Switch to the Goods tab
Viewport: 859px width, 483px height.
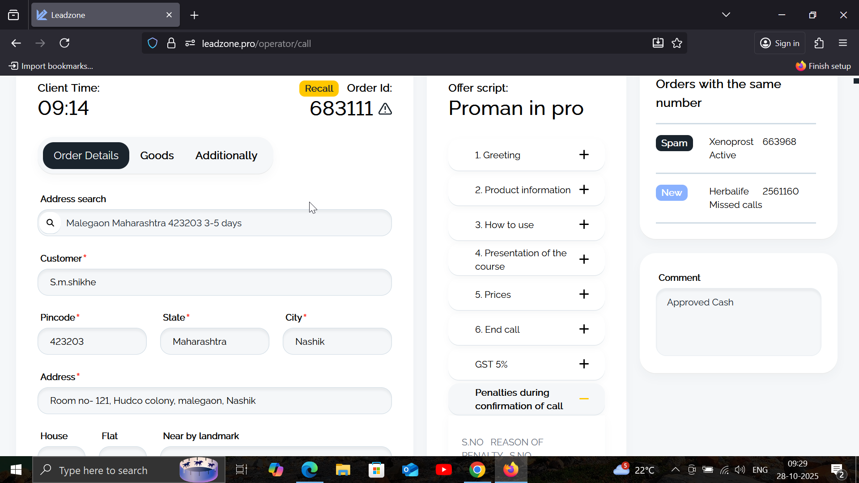click(x=157, y=156)
